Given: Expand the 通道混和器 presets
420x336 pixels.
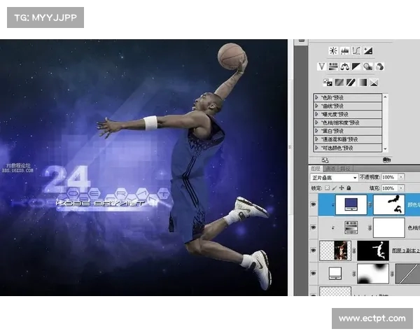Looking at the screenshot, I should (x=316, y=139).
